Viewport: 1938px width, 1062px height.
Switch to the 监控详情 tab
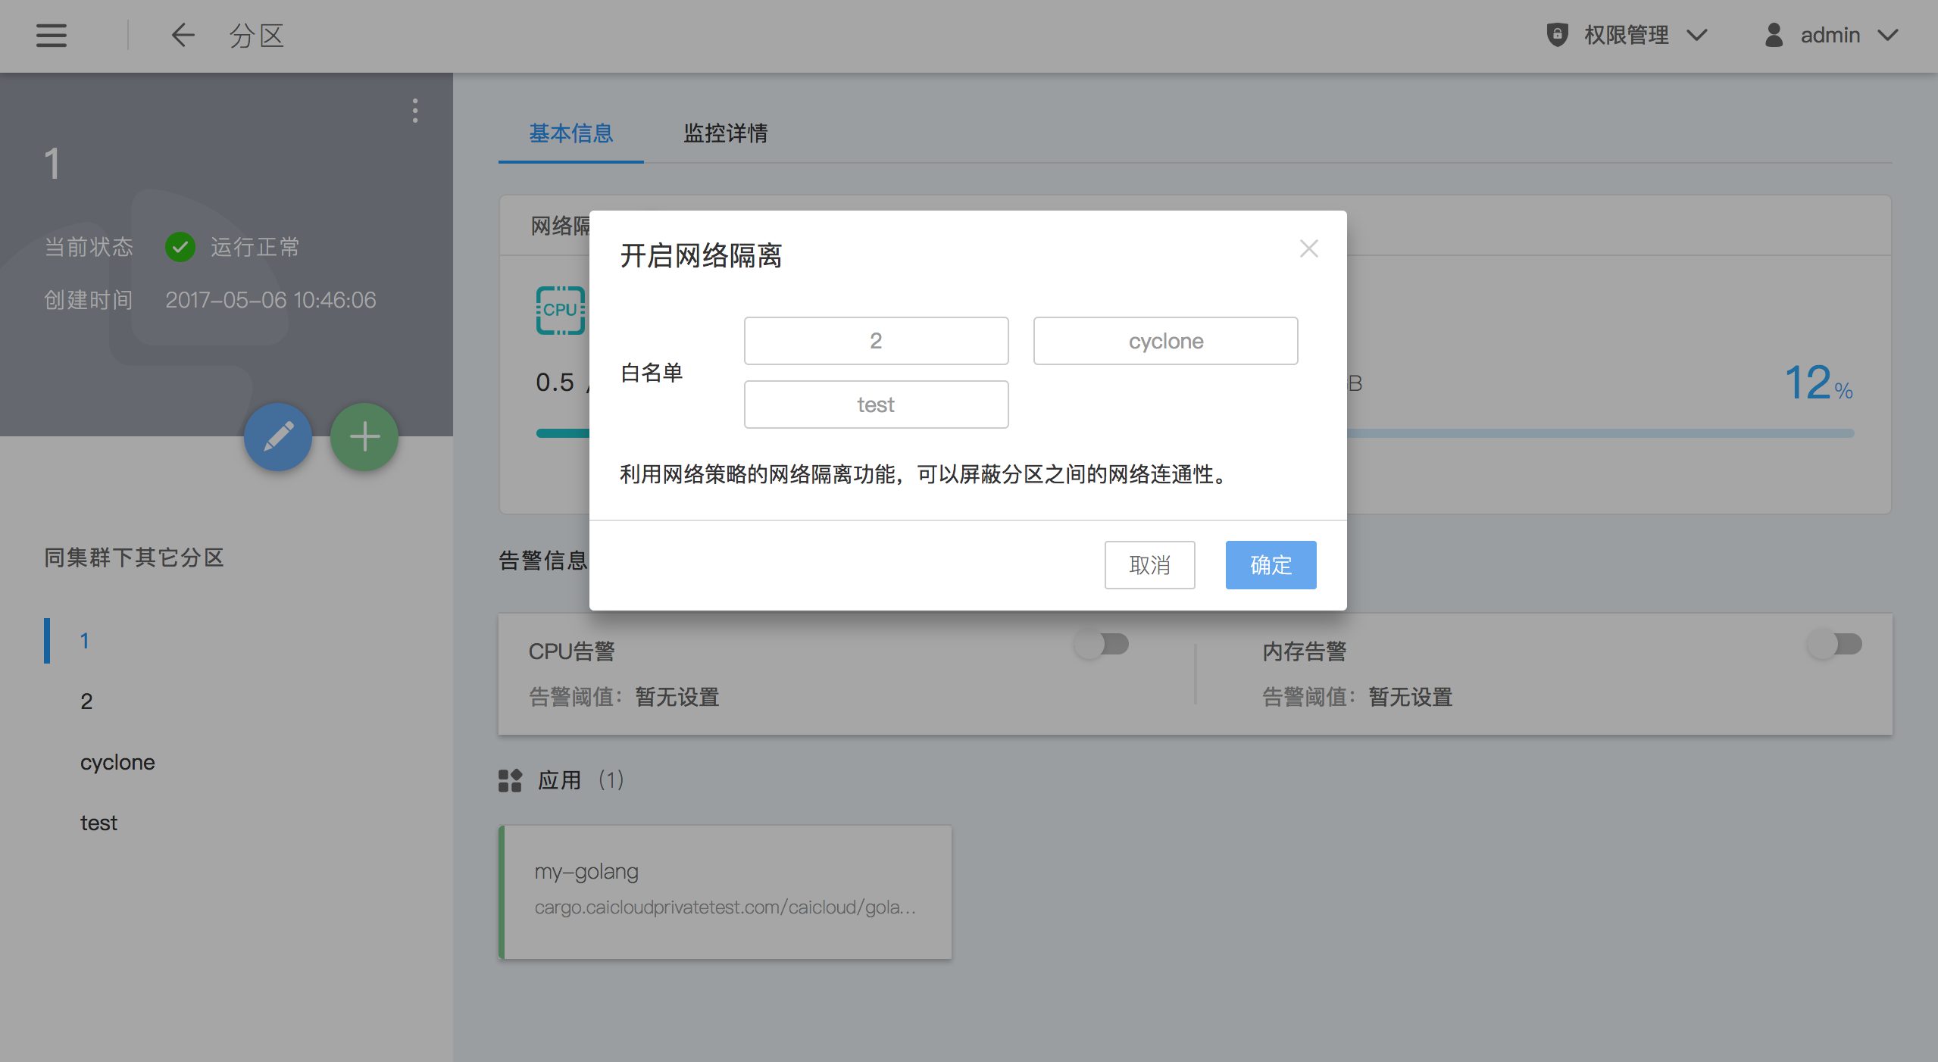(x=725, y=133)
